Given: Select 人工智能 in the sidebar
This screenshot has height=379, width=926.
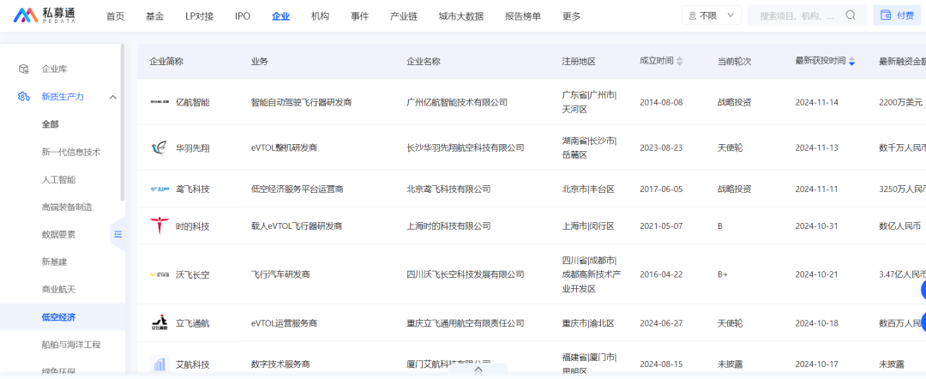Looking at the screenshot, I should pyautogui.click(x=58, y=179).
